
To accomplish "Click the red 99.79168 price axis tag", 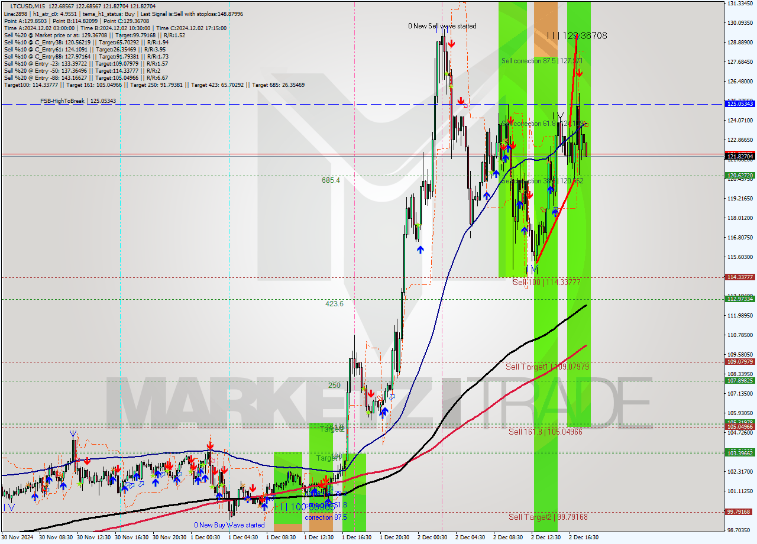I will [x=740, y=512].
